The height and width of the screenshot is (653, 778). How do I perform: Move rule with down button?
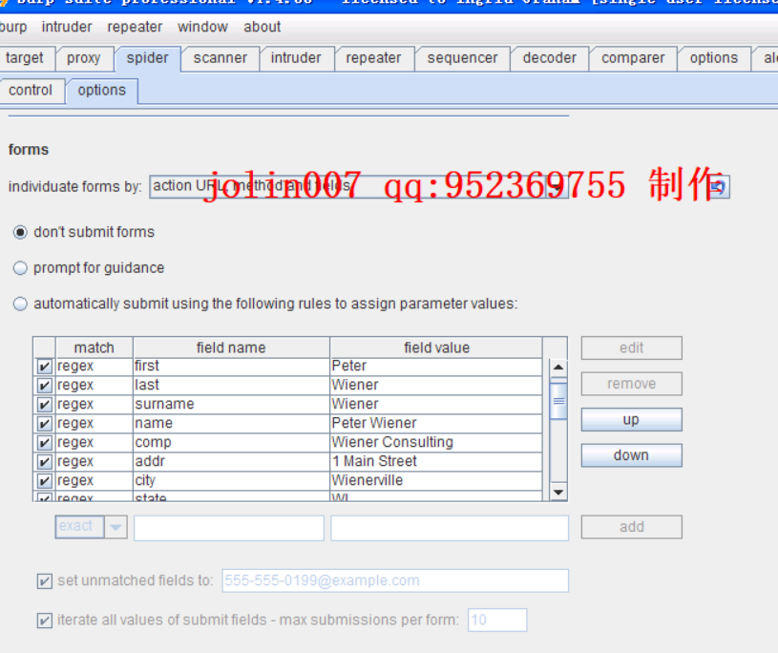pos(632,455)
